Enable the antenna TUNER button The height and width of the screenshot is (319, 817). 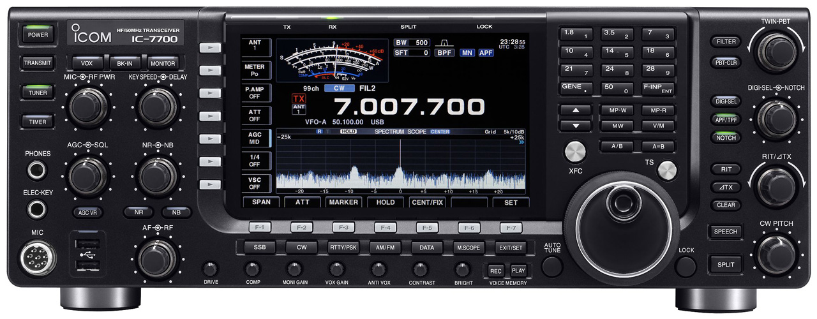(38, 93)
